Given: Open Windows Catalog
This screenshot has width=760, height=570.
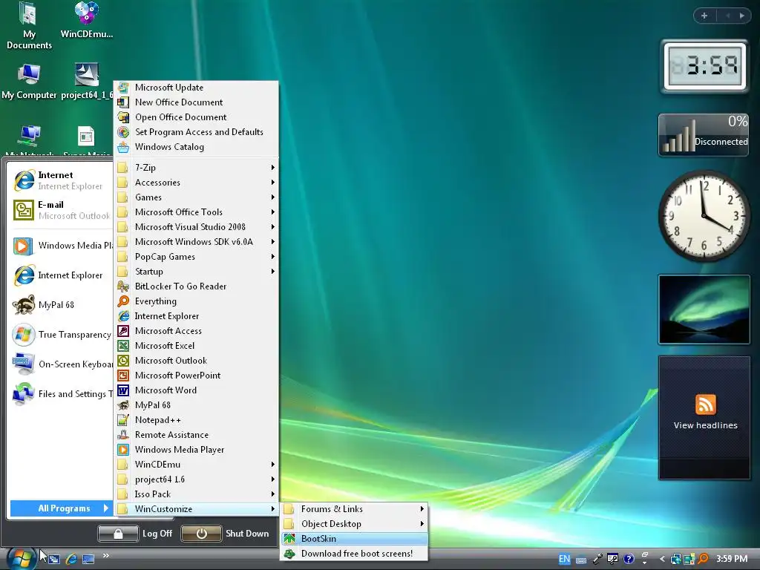Looking at the screenshot, I should click(x=197, y=147).
